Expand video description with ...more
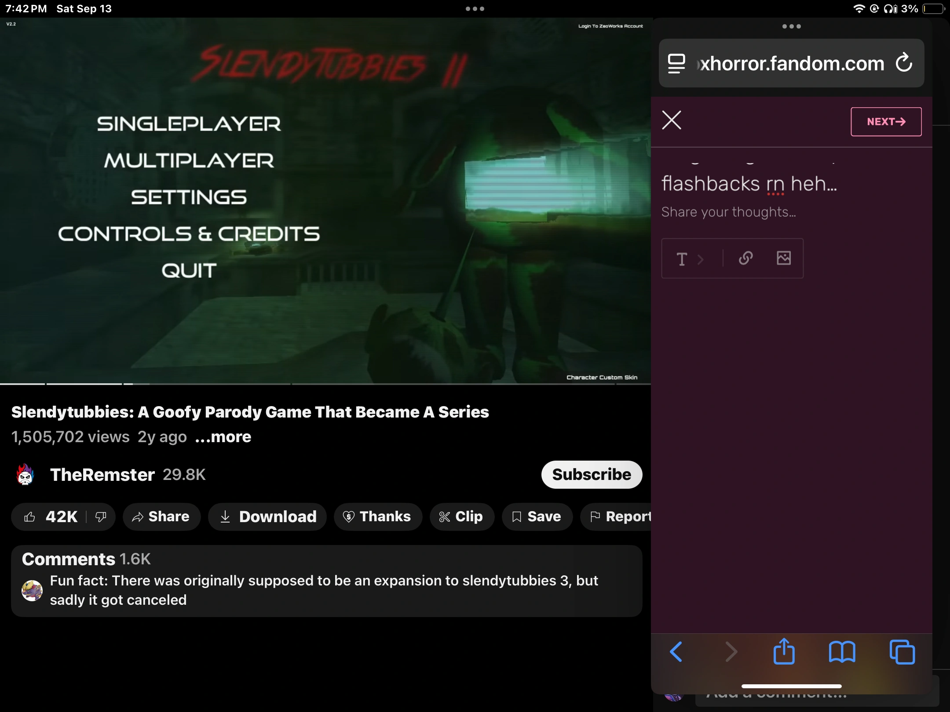This screenshot has height=712, width=950. [x=223, y=437]
